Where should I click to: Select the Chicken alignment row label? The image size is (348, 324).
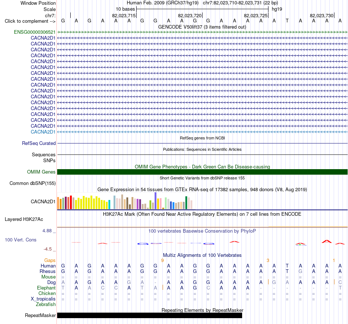(x=47, y=294)
